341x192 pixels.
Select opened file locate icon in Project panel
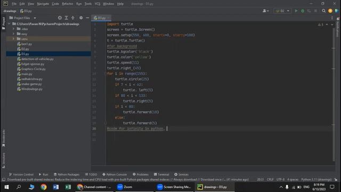coord(60,18)
